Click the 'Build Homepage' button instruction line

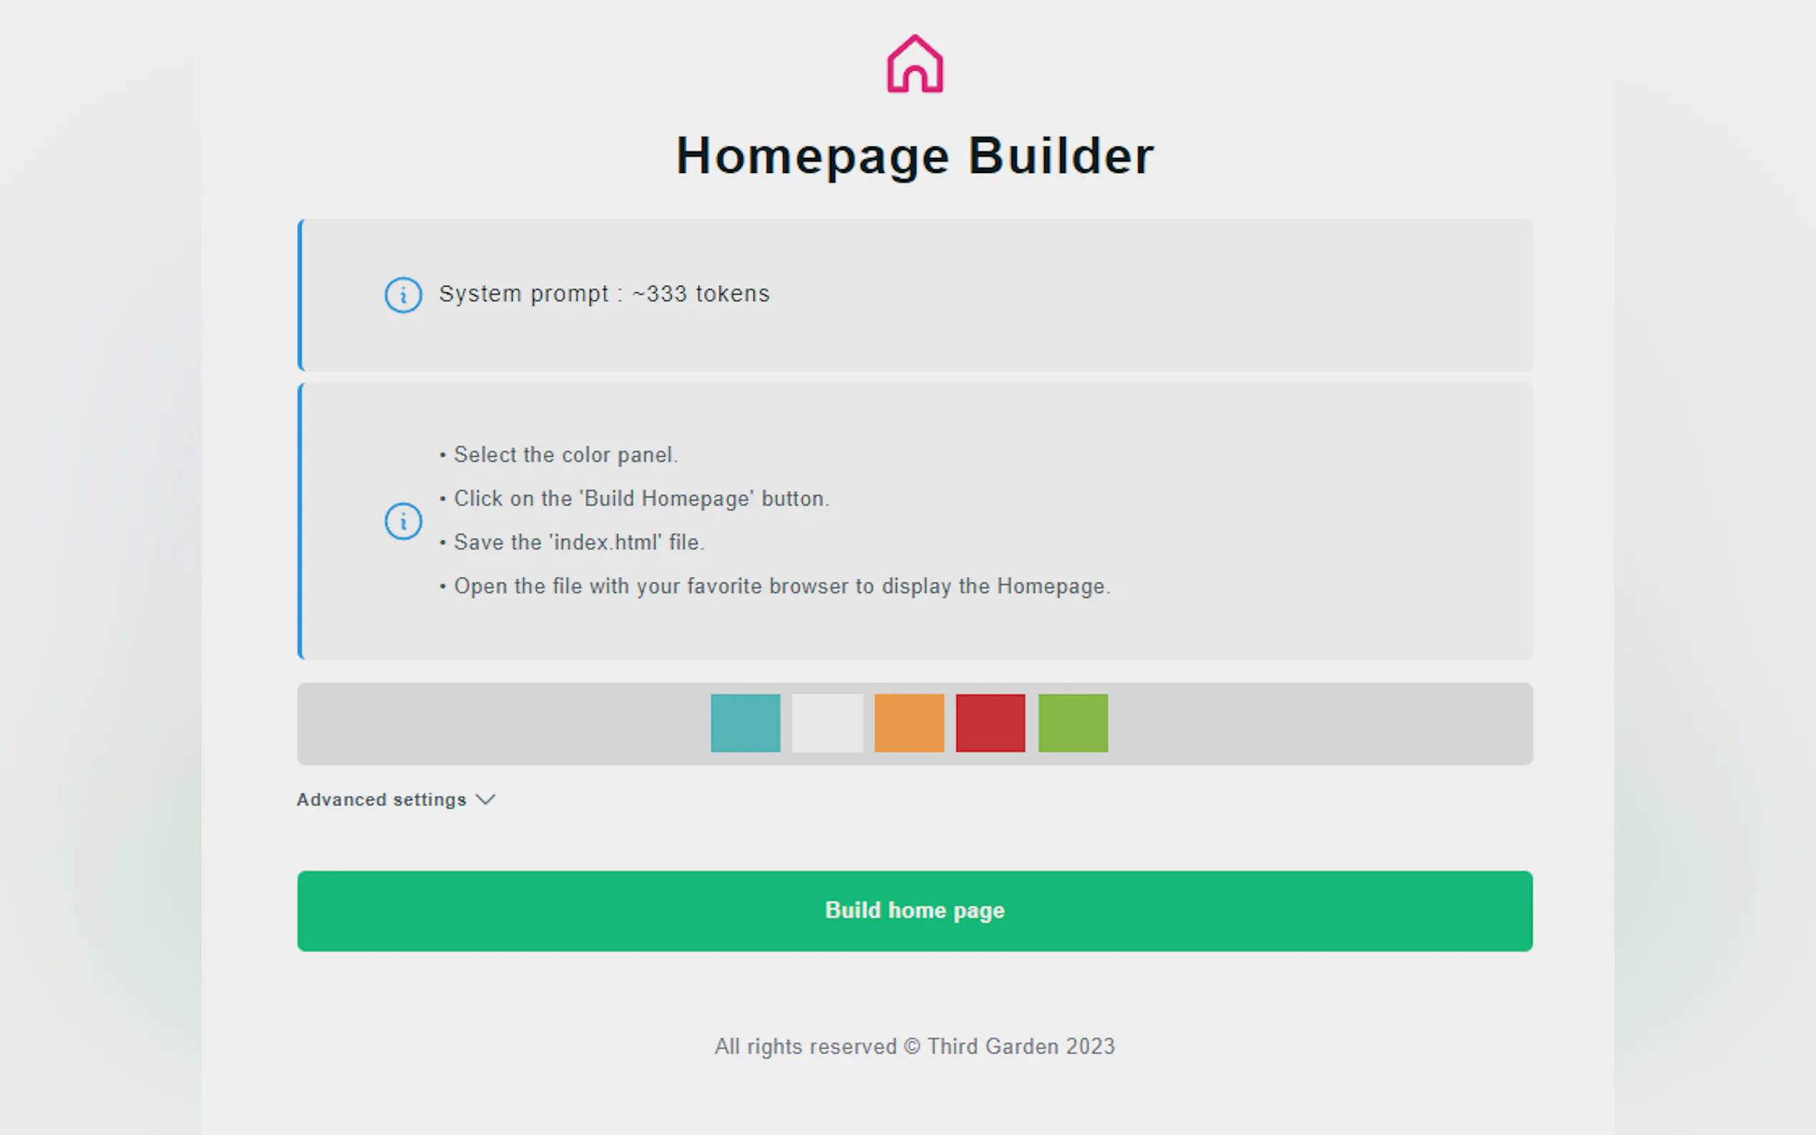641,498
